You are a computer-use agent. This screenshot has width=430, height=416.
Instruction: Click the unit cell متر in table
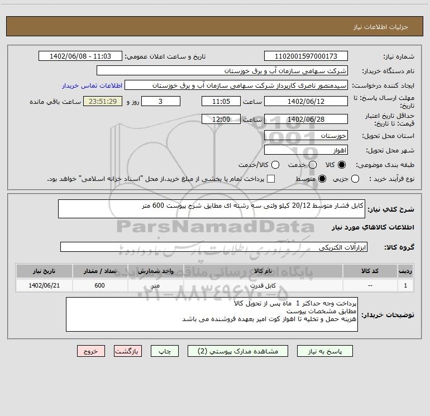155,285
